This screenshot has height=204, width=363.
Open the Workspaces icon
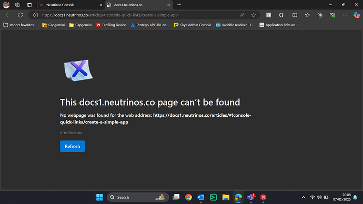(17, 5)
